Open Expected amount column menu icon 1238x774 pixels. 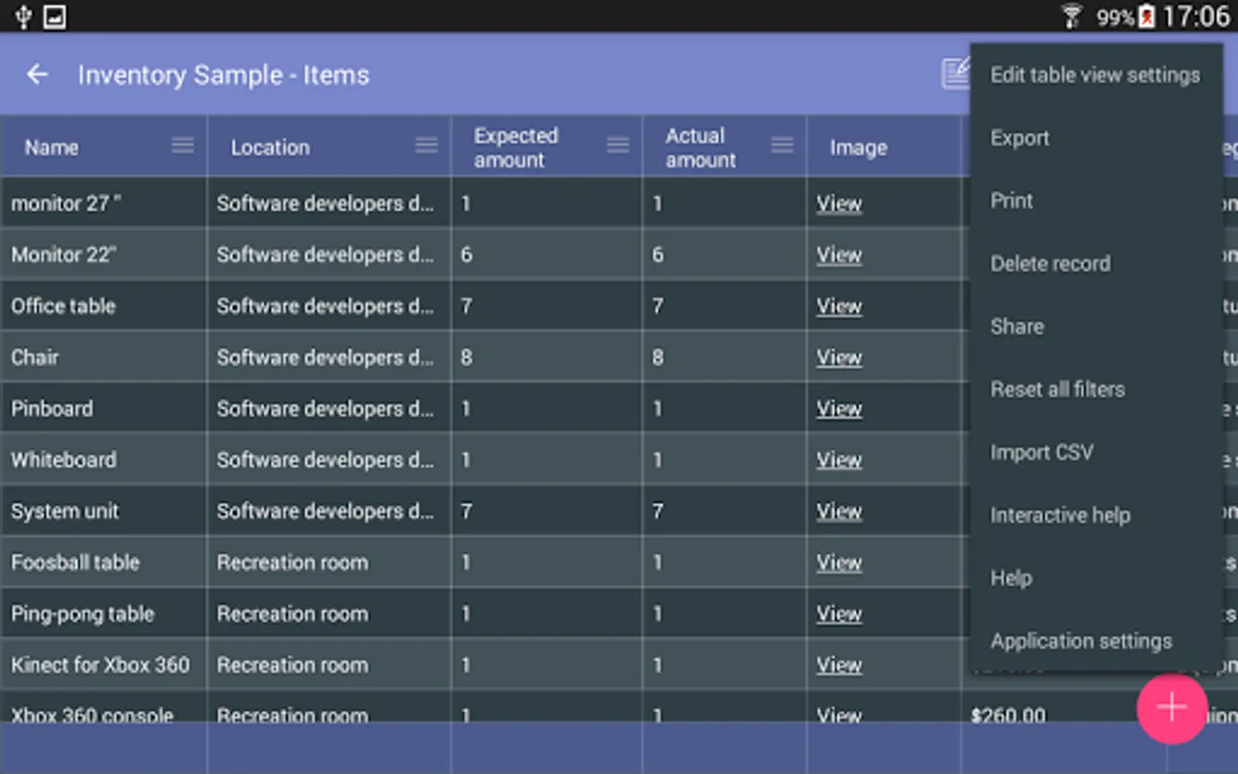618,145
